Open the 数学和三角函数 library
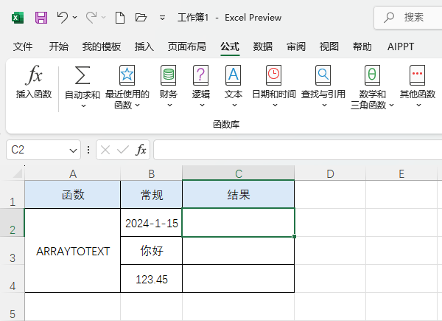The image size is (442, 321). coord(372,87)
